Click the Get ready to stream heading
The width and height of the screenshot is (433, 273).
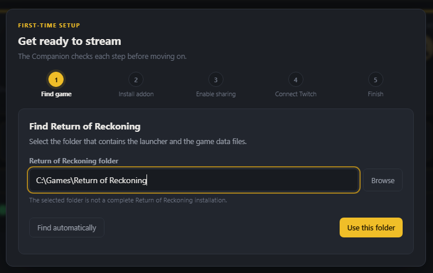(x=69, y=41)
